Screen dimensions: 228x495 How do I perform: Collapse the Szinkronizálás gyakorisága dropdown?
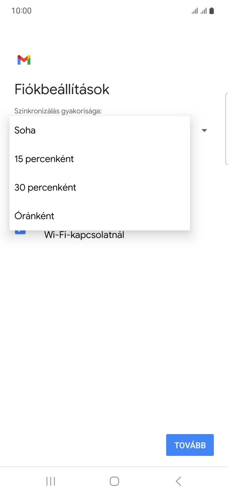[204, 130]
